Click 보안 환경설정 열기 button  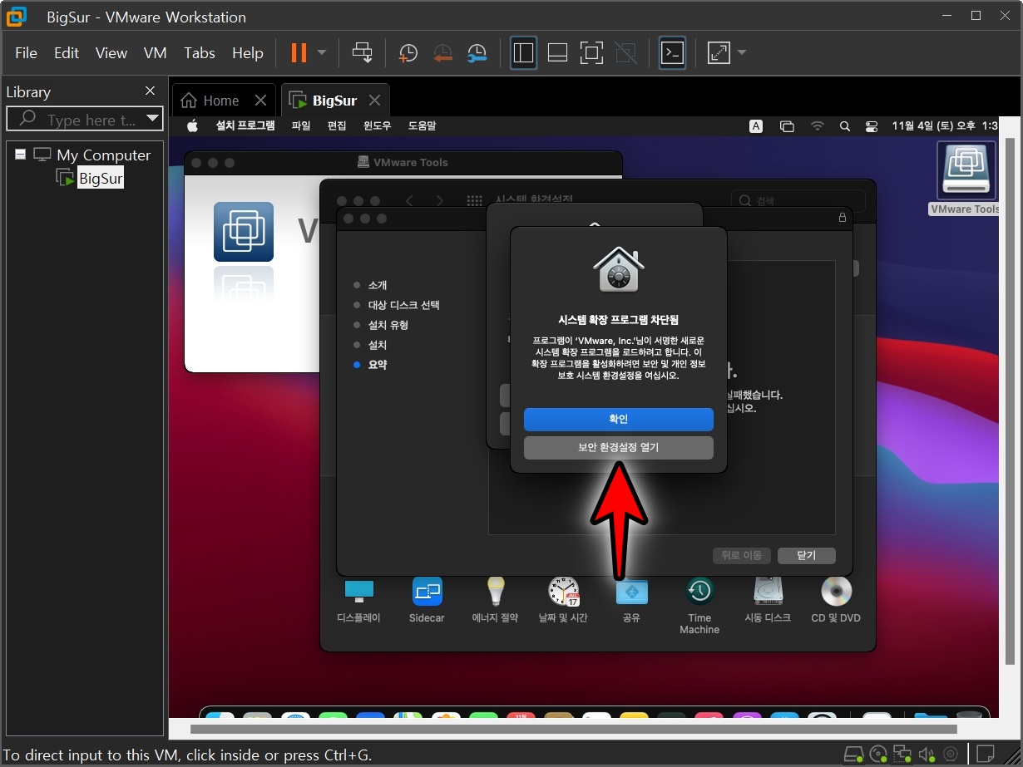619,448
